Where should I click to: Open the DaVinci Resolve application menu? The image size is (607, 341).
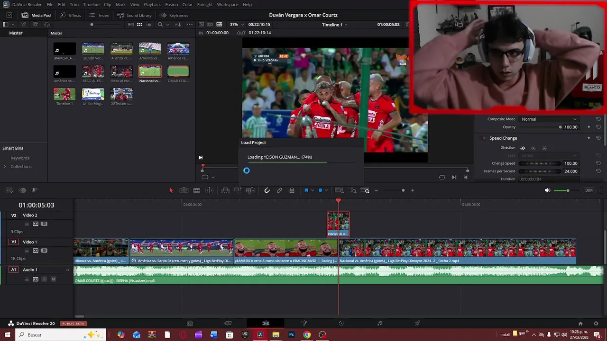pyautogui.click(x=27, y=4)
